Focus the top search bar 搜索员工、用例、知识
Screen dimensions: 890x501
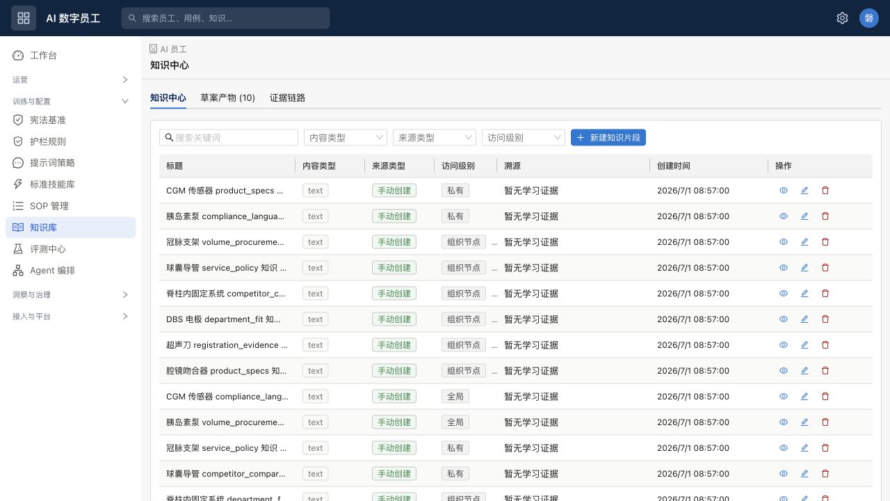[225, 18]
